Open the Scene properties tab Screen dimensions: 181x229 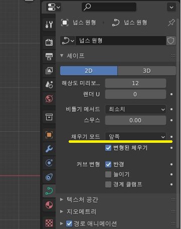click(49, 85)
